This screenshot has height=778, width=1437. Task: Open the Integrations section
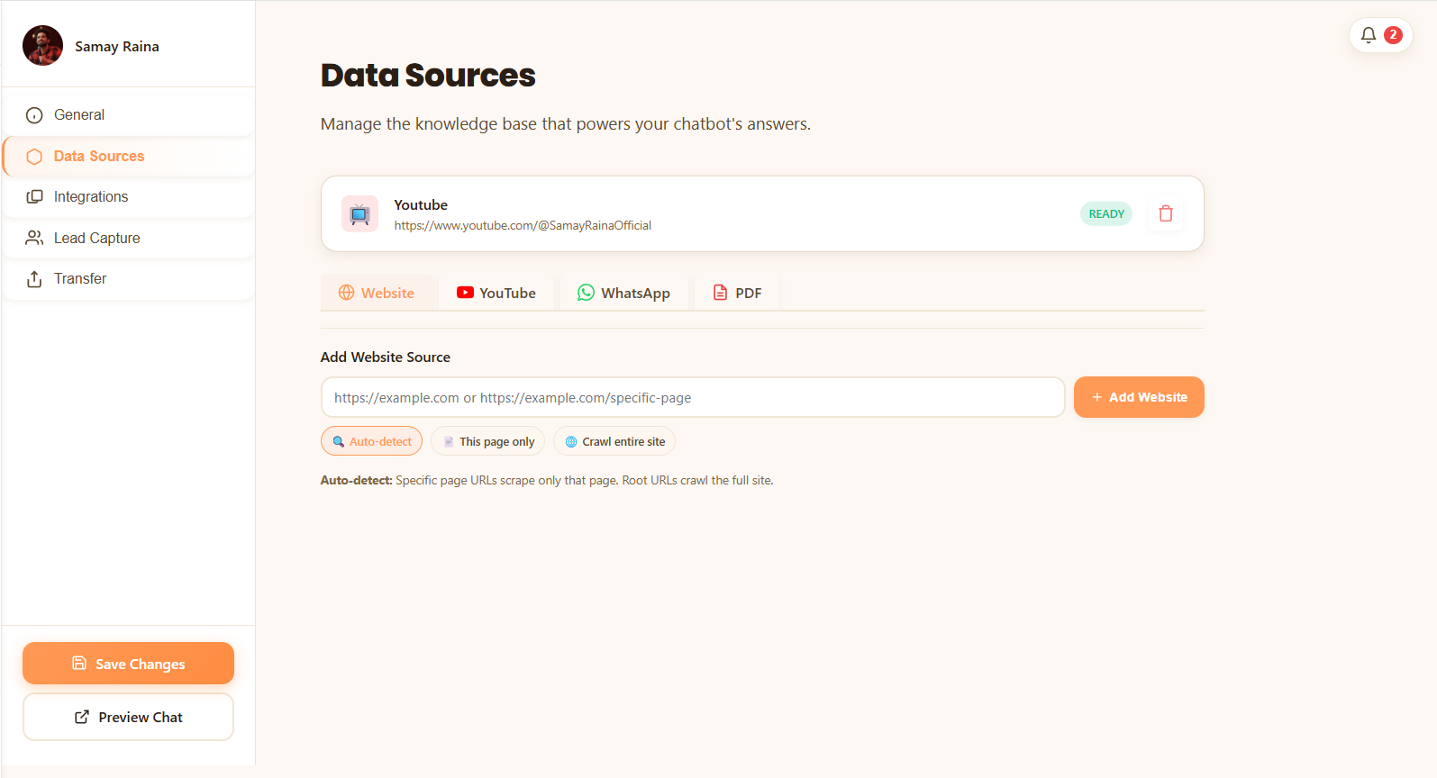point(129,197)
